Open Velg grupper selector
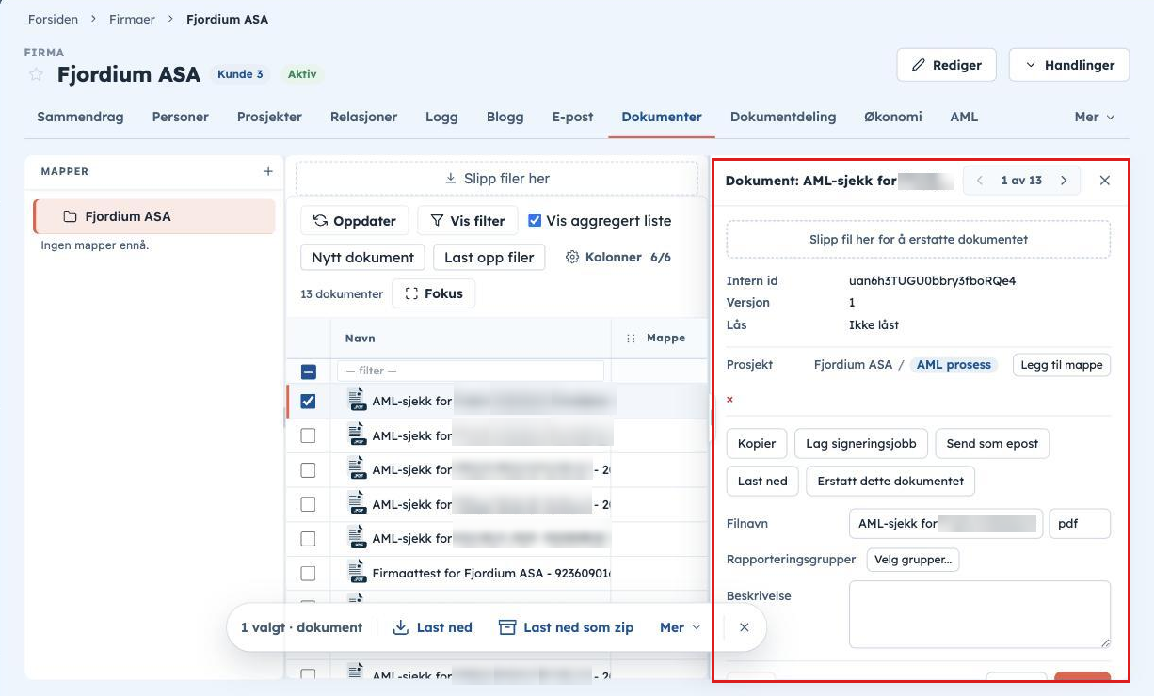 coord(913,560)
